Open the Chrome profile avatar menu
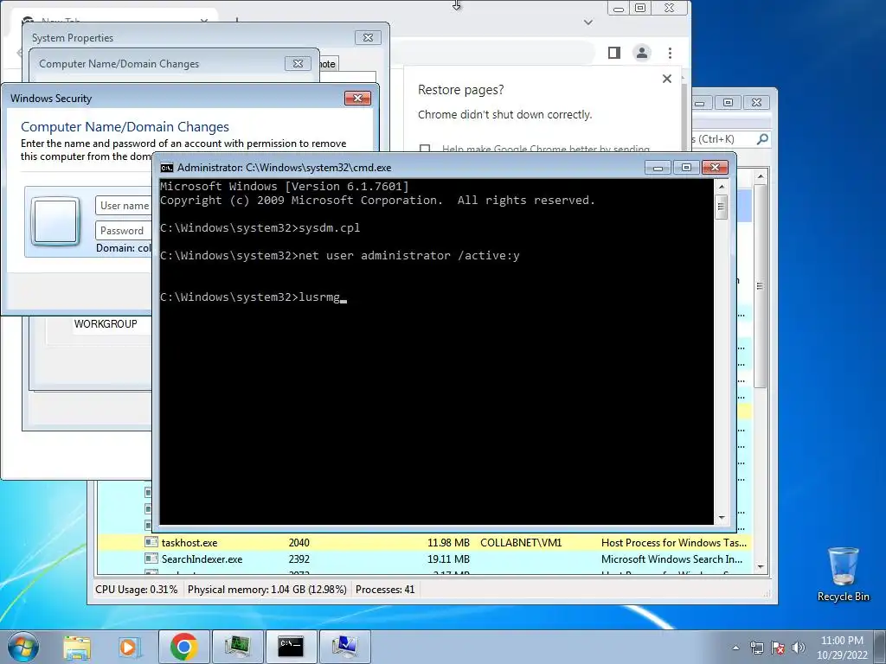The width and height of the screenshot is (886, 664). coord(642,53)
